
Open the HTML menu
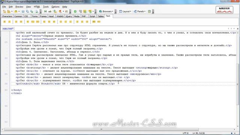(37, 7)
